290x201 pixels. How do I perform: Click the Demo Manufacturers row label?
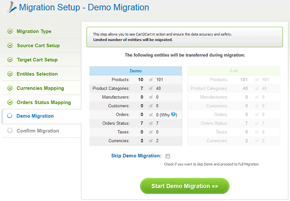(x=116, y=97)
